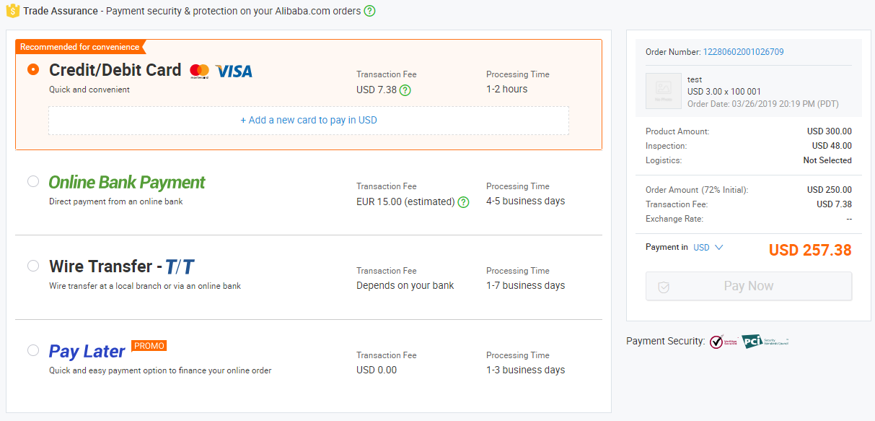Screen dimensions: 875x421
Task: Click the Mastercard logo icon
Action: 199,71
